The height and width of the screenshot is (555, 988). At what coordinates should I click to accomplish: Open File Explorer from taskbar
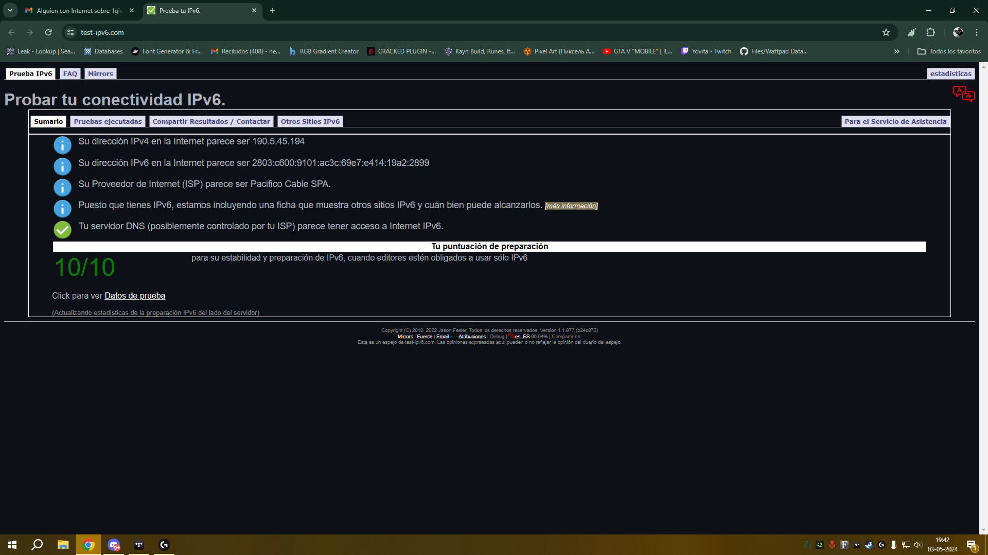click(x=63, y=545)
